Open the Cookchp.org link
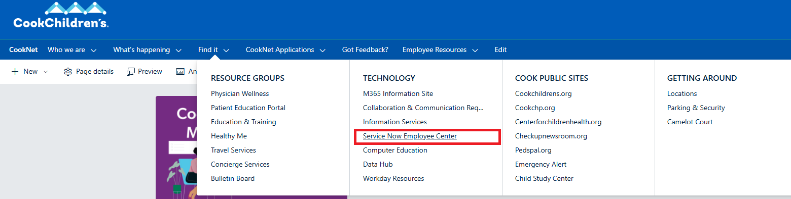The width and height of the screenshot is (791, 199). click(x=535, y=108)
